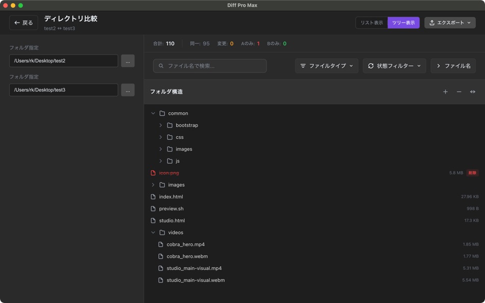Toggle the 変更 changed-files count filter

click(x=226, y=43)
